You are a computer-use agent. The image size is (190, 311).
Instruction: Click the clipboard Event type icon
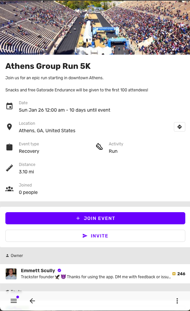(x=9, y=147)
